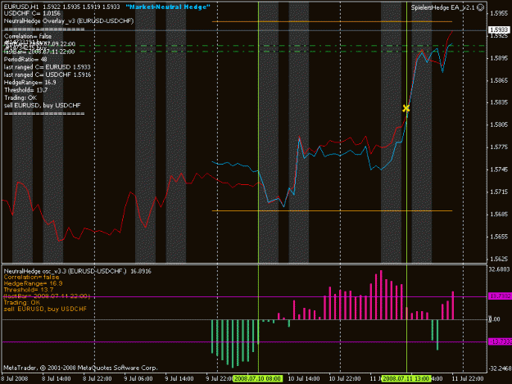The width and height of the screenshot is (512, 384).
Task: Click the -32.2468 oscillator scale value
Action: point(500,368)
